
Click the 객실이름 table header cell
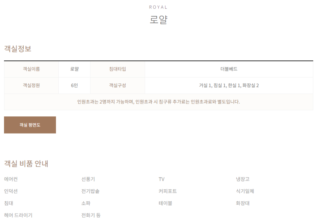click(x=31, y=69)
